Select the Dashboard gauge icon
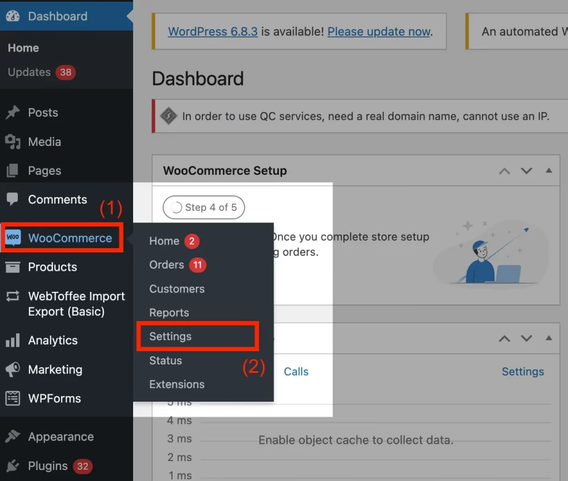This screenshot has width=568, height=481. 12,16
